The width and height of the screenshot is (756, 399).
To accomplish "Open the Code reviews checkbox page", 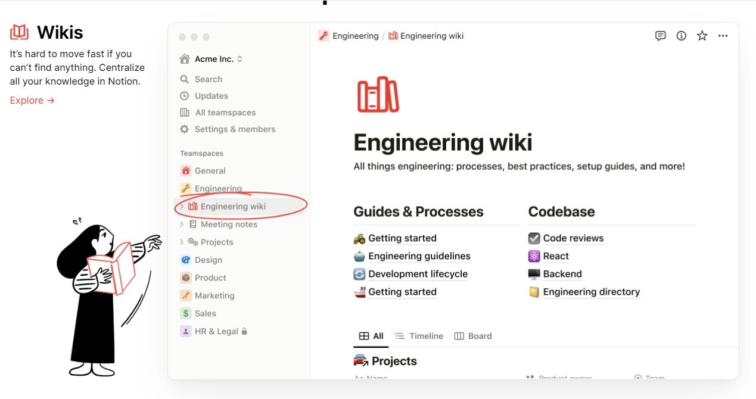I will [573, 238].
